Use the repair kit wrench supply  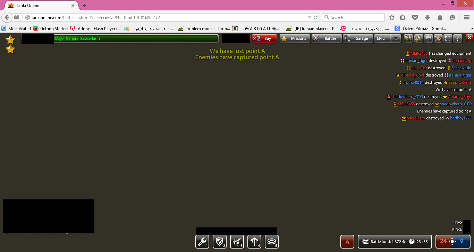click(x=202, y=241)
